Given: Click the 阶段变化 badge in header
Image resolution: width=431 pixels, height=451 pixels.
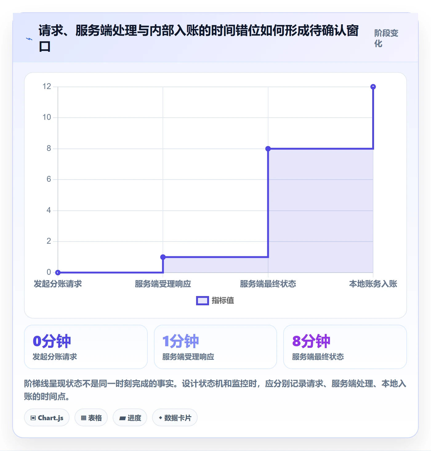Looking at the screenshot, I should pyautogui.click(x=386, y=38).
